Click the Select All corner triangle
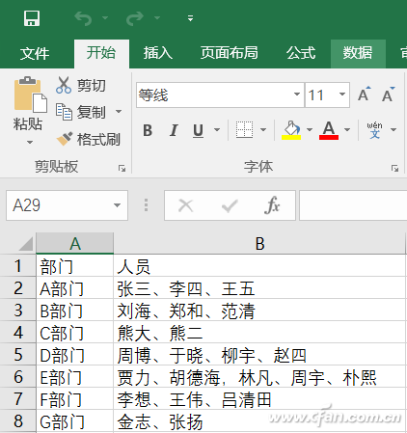 click(26, 243)
